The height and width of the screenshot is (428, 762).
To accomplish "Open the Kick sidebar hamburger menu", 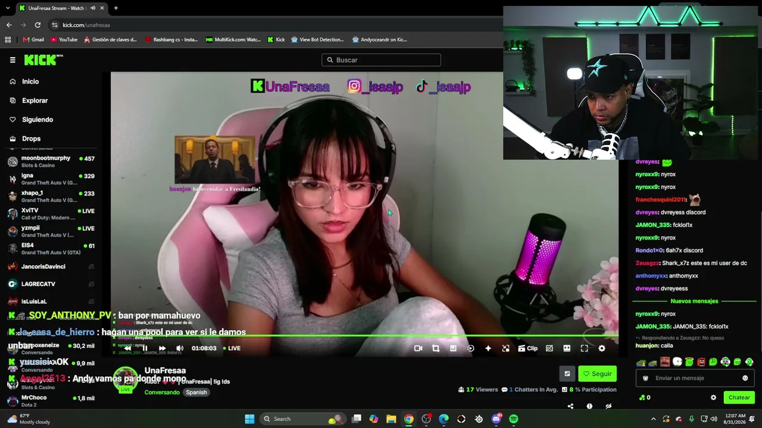I will (x=13, y=60).
